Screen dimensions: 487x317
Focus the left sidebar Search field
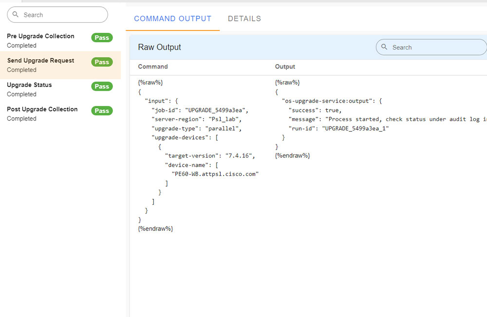[57, 15]
